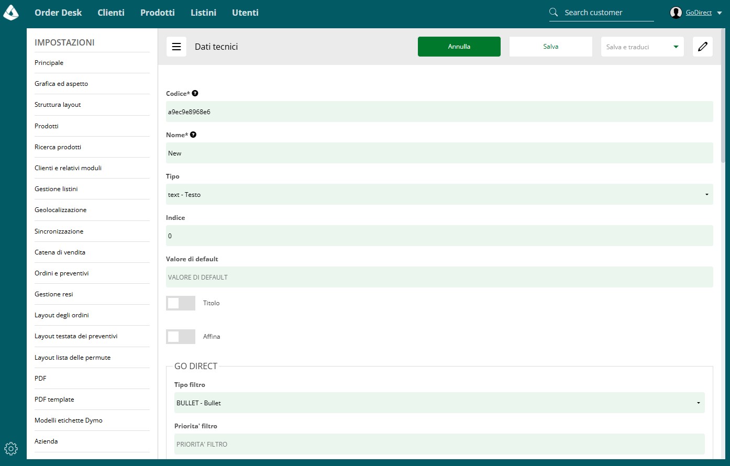Click the Indice input field
730x466 pixels.
pos(439,236)
